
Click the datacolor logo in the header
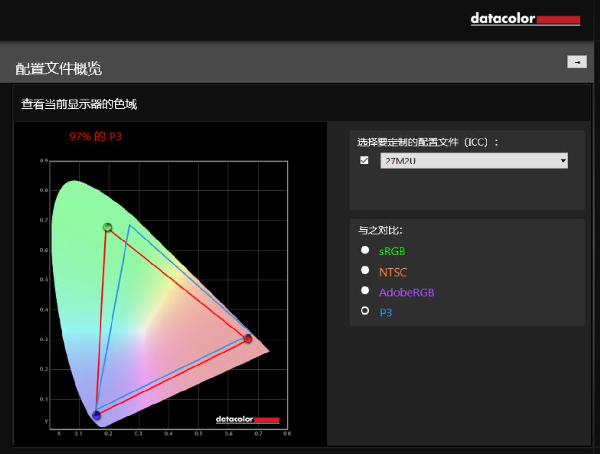pyautogui.click(x=525, y=19)
